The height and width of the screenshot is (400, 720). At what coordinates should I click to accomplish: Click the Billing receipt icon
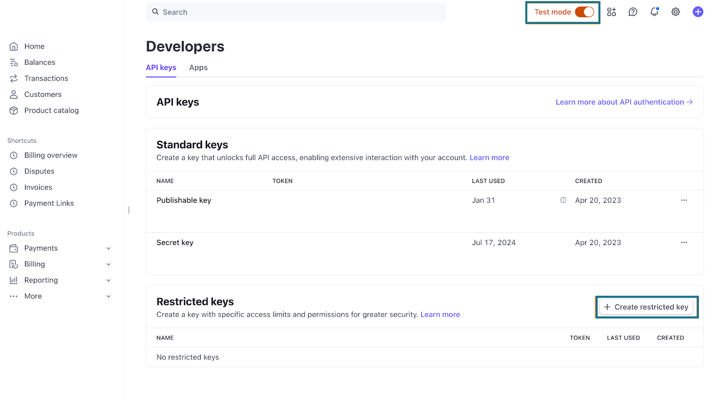(x=14, y=264)
